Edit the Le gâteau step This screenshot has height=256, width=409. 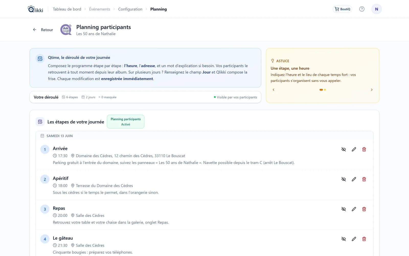tap(354, 239)
